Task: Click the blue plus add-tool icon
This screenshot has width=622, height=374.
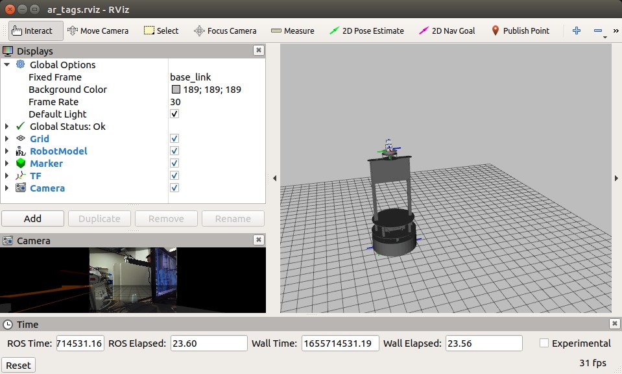Action: [x=577, y=31]
